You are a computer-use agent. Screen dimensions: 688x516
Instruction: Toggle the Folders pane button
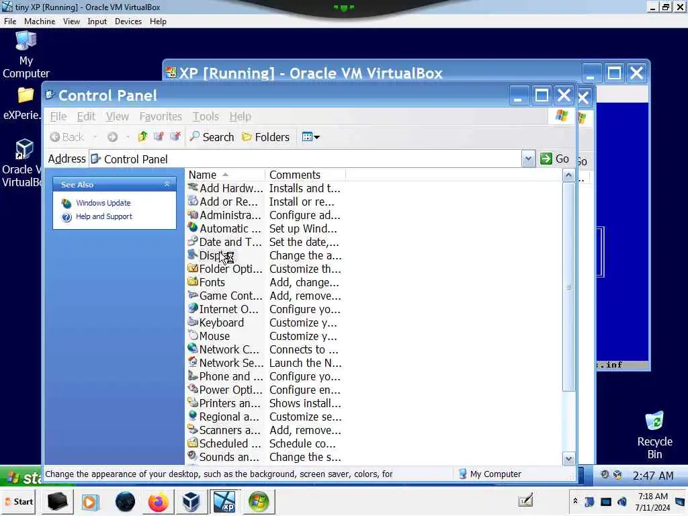tap(266, 137)
